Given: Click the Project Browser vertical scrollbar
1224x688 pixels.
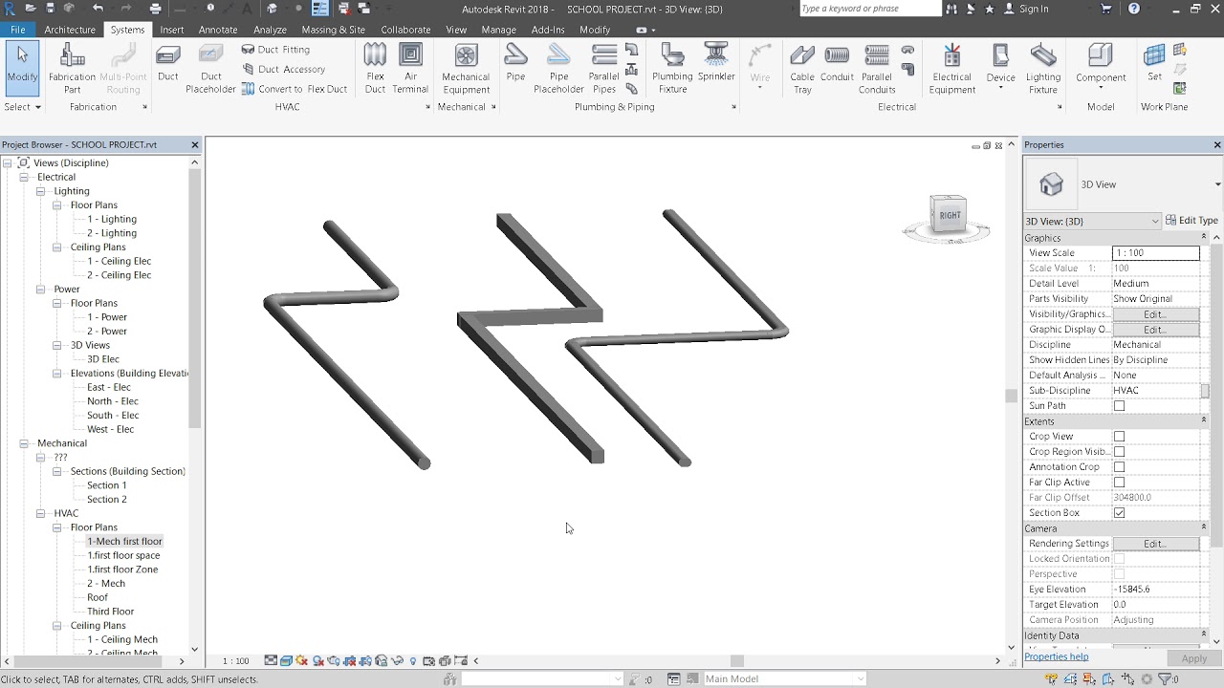Looking at the screenshot, I should pos(195,301).
